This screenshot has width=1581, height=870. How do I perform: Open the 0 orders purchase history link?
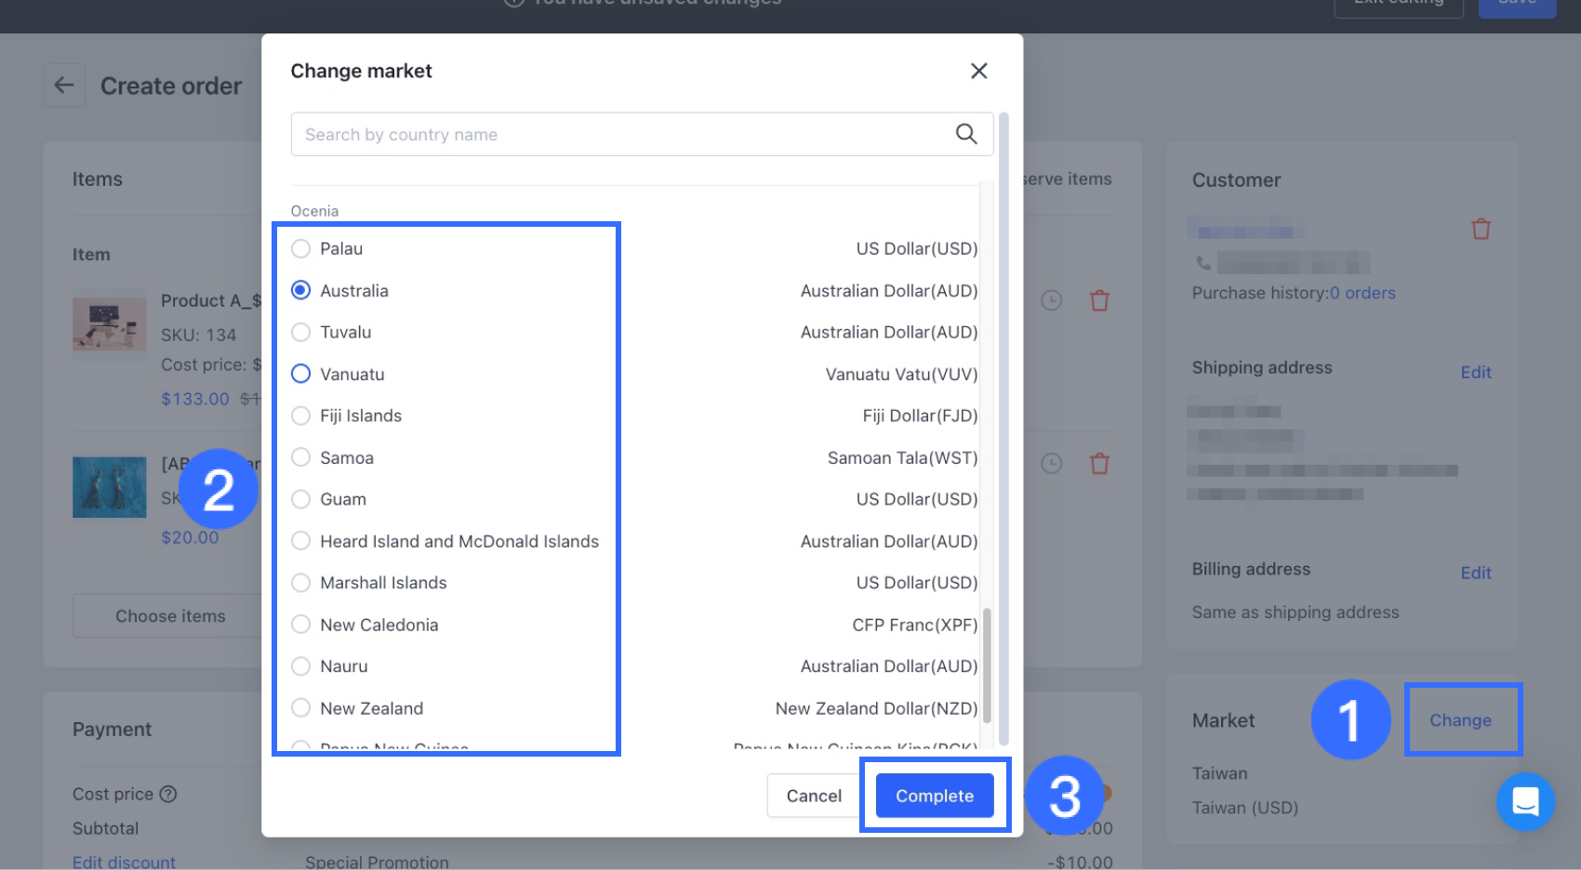pyautogui.click(x=1362, y=293)
